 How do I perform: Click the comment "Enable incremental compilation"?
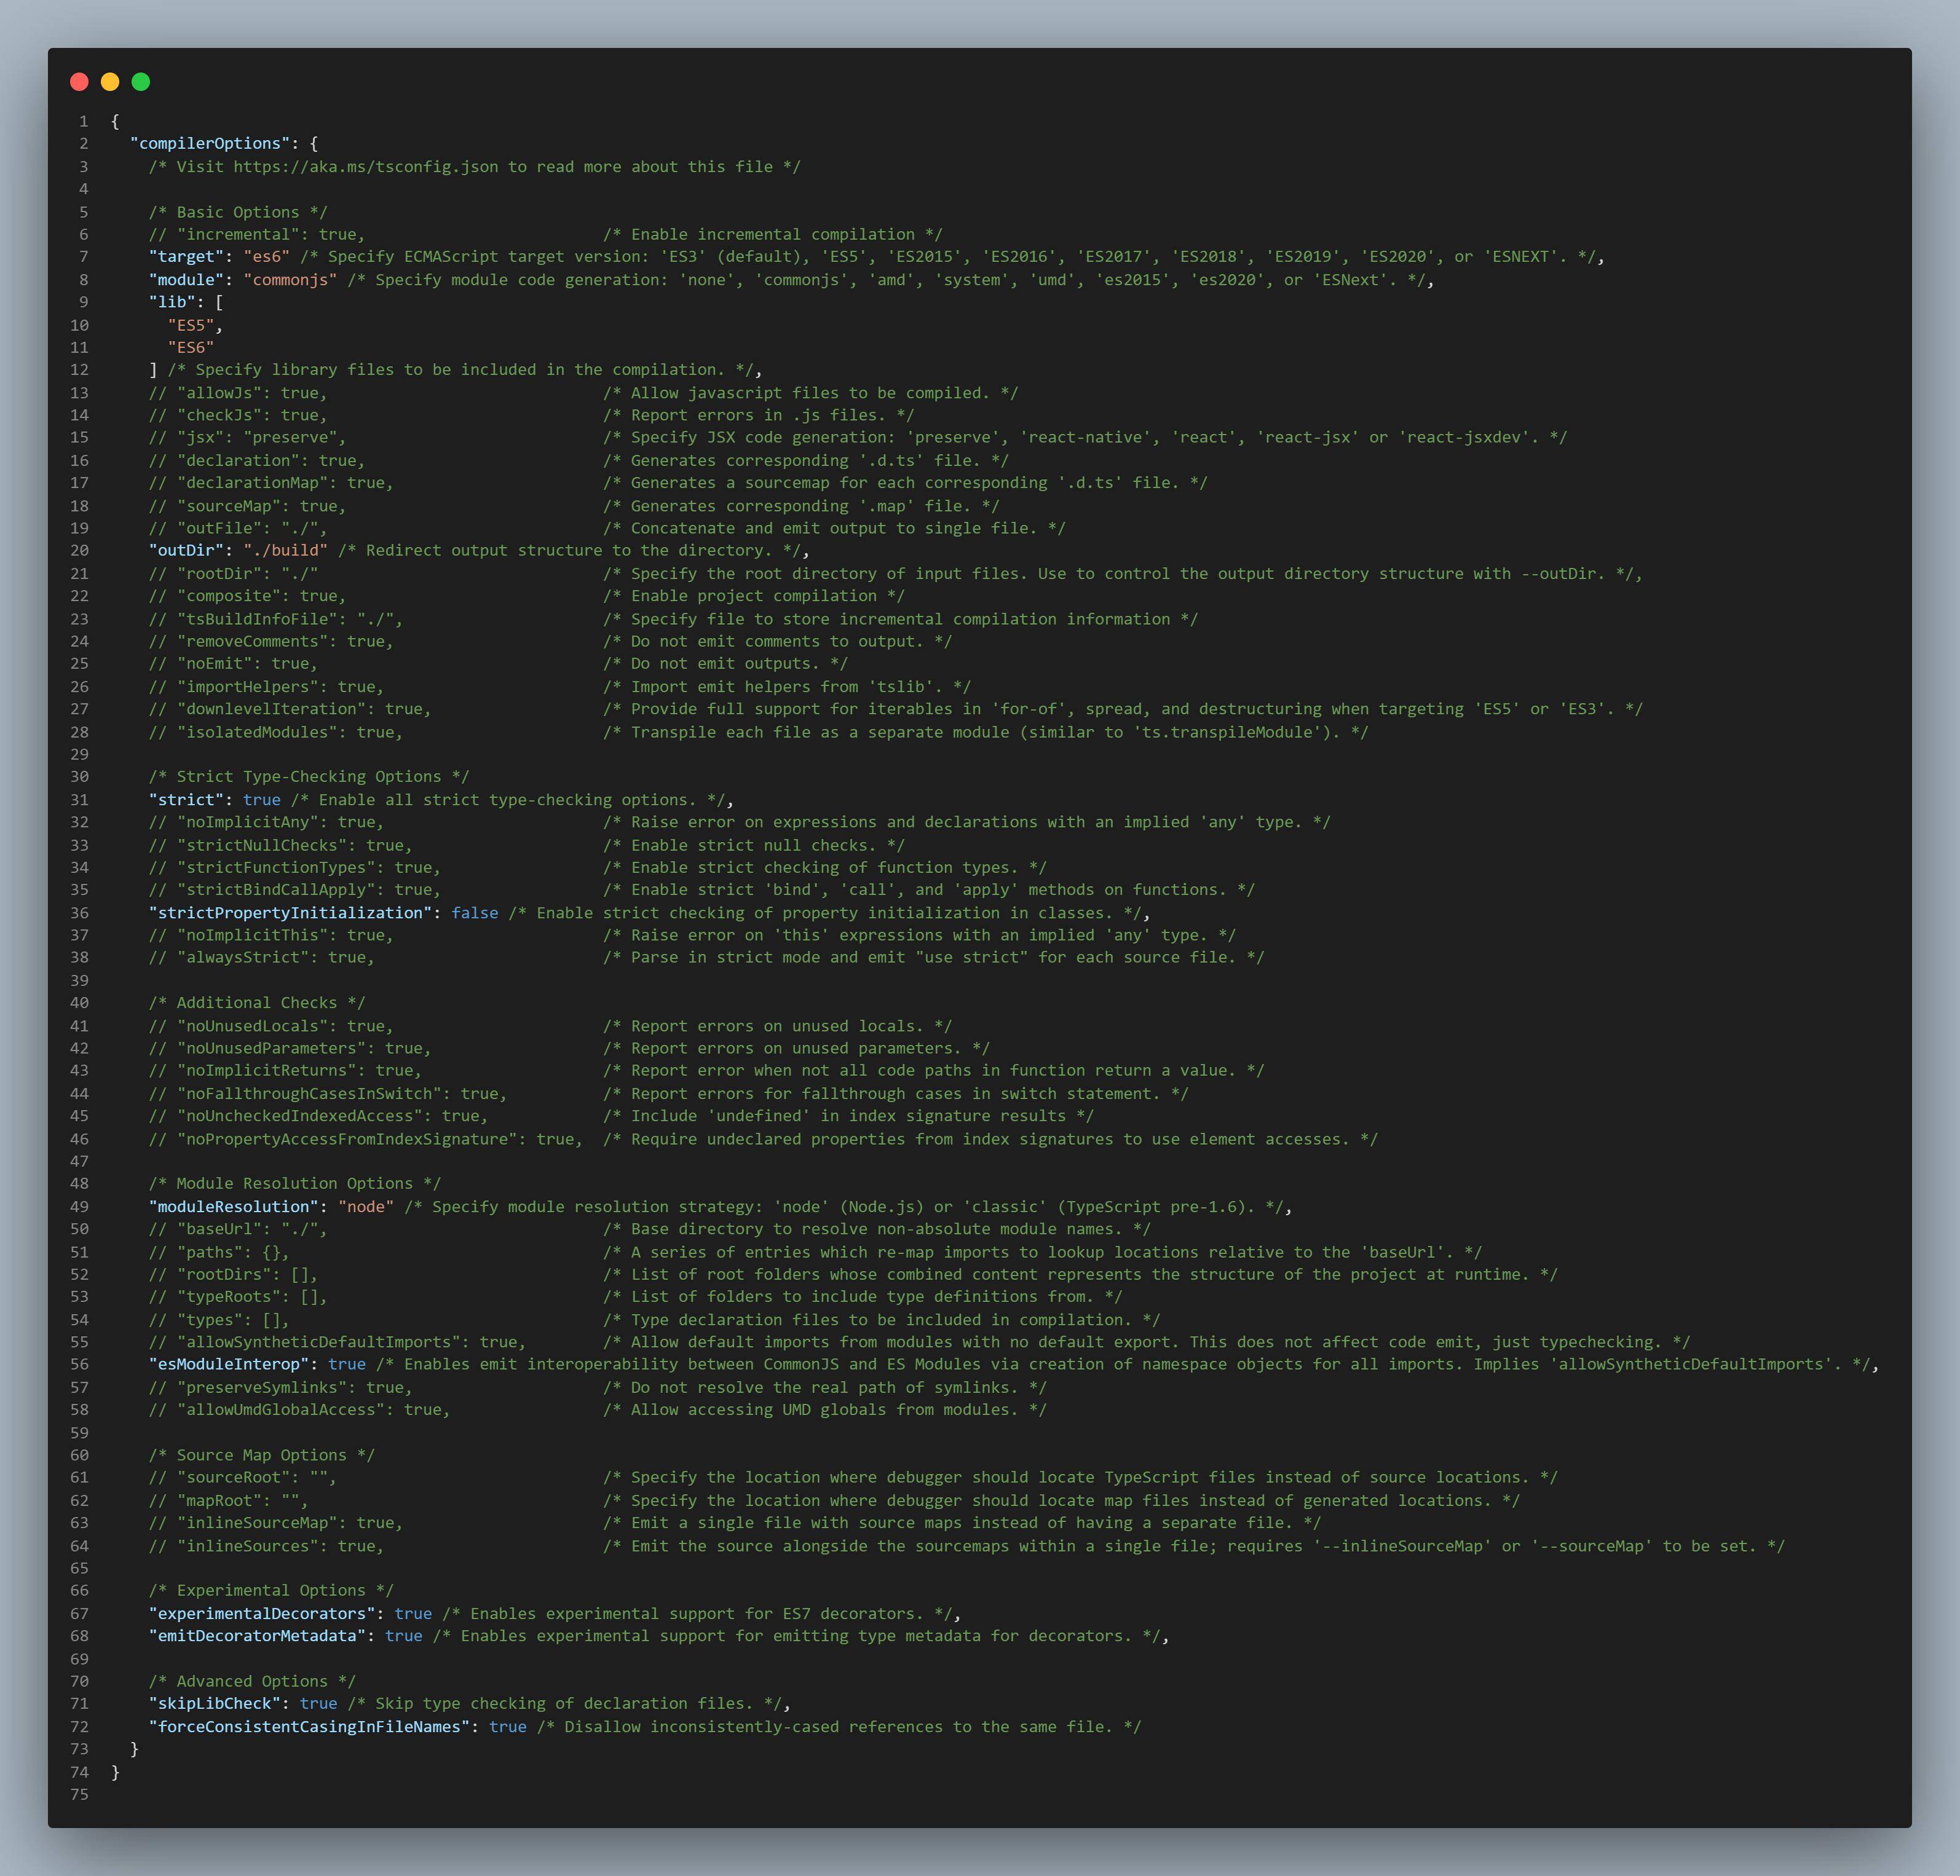[x=773, y=235]
